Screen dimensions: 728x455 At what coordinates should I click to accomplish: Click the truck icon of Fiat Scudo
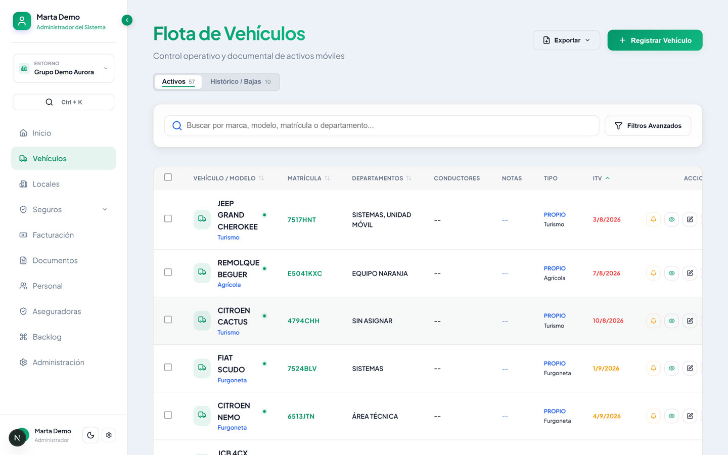pos(202,368)
